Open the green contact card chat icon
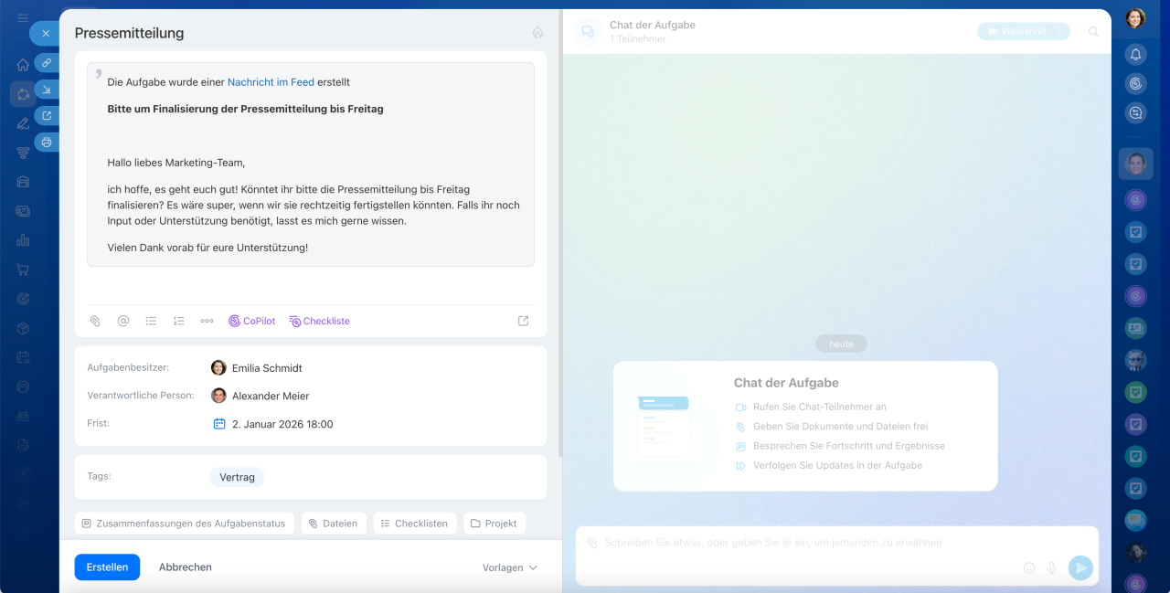The width and height of the screenshot is (1170, 593). 1135,328
